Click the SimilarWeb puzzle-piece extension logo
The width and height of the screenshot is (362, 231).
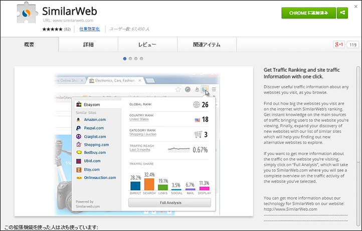(27, 13)
